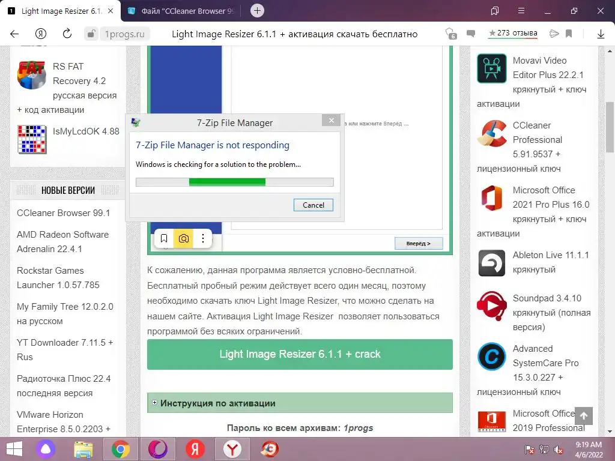The height and width of the screenshot is (461, 615).
Task: Click the Вперед > button in the screenshot
Action: pos(419,244)
